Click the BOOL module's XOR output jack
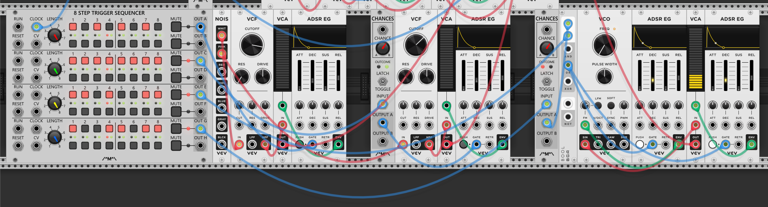Screen dimensions: 768x207 (x=568, y=81)
